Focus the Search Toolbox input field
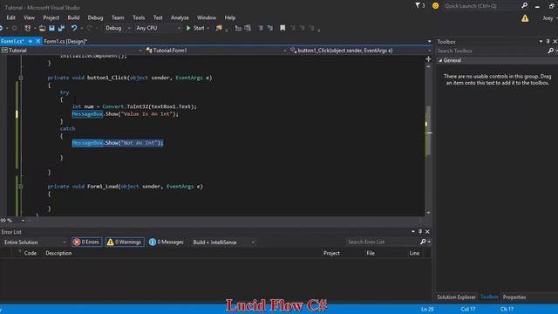Image resolution: width=558 pixels, height=314 pixels. pyautogui.click(x=492, y=51)
